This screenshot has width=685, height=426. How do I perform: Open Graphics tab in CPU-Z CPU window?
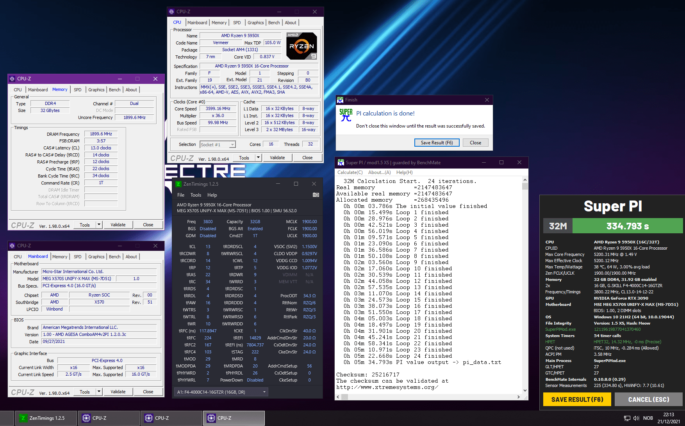(256, 23)
